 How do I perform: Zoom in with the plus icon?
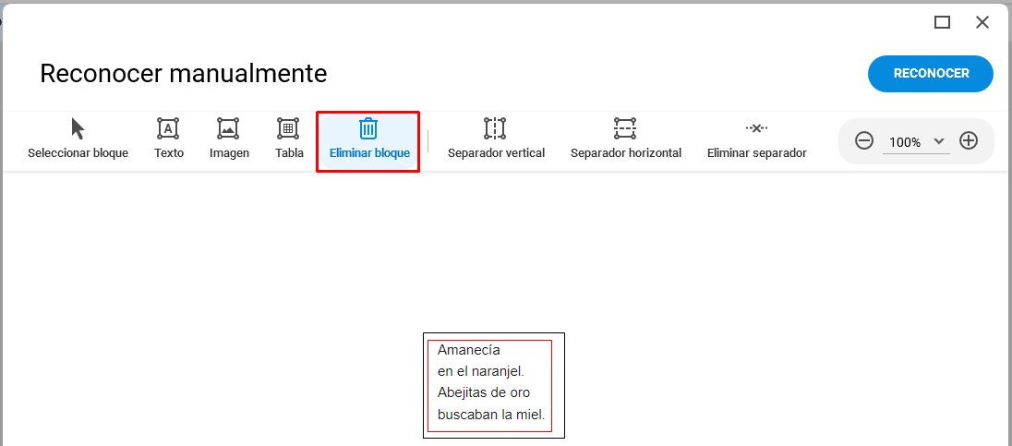(969, 140)
